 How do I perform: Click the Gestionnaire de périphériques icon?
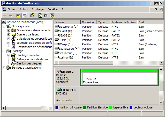tap(13, 47)
